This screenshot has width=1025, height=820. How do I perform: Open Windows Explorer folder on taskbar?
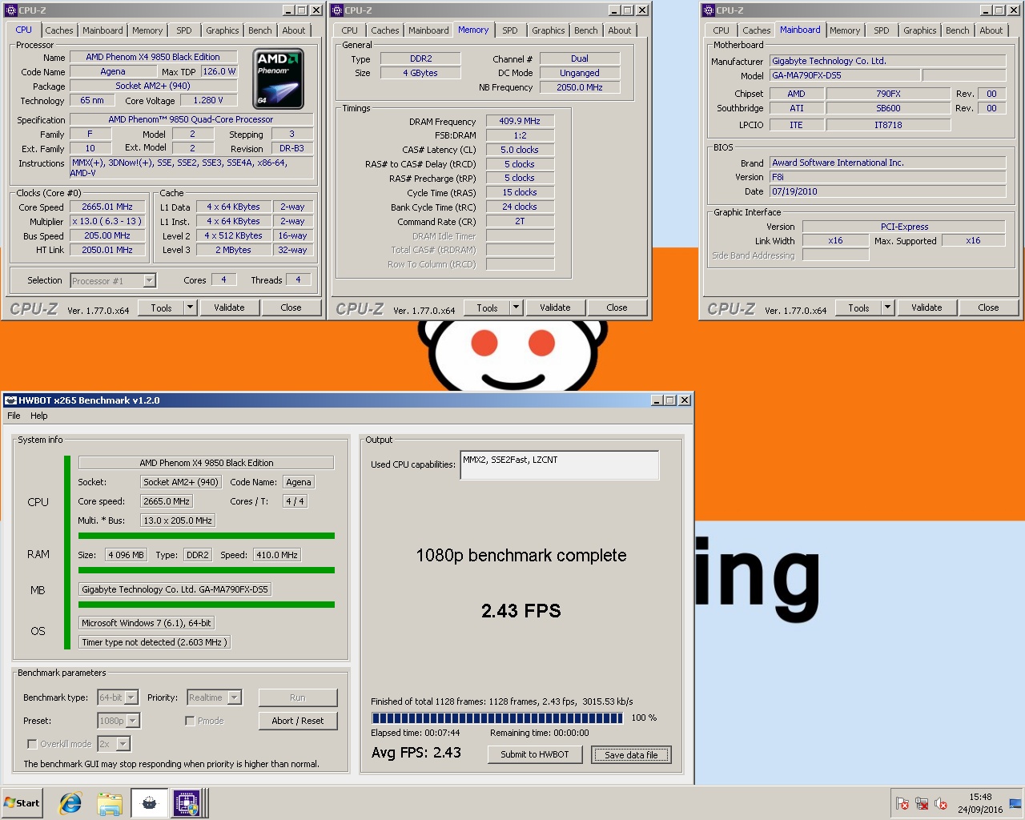[x=110, y=803]
